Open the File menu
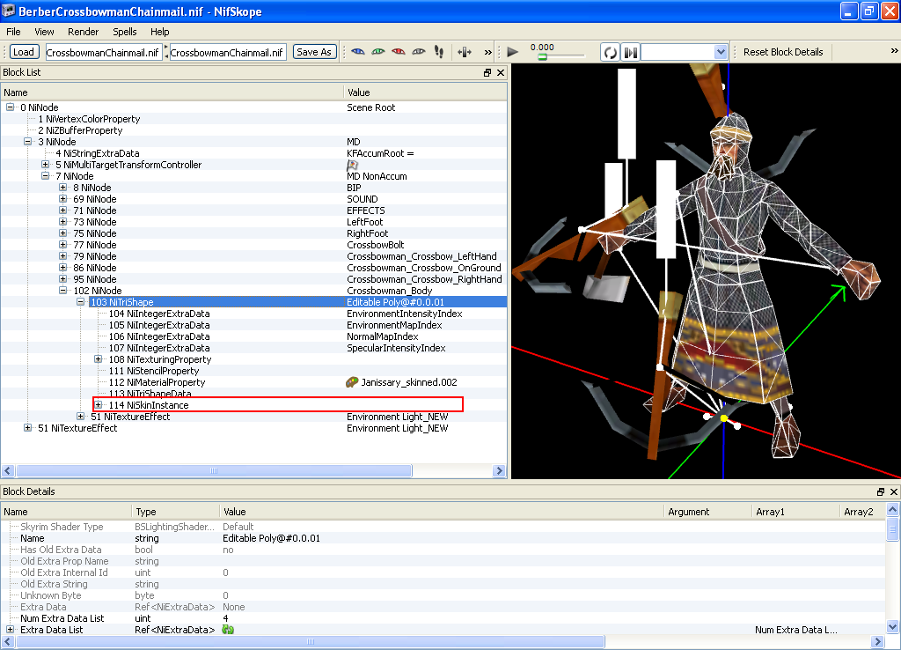 (x=13, y=32)
